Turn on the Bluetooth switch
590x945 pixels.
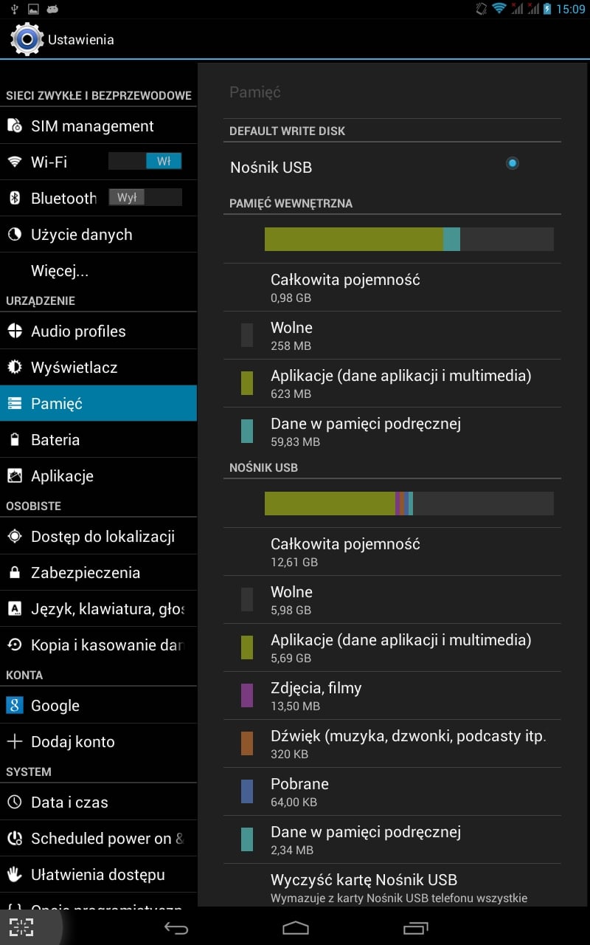coord(145,198)
